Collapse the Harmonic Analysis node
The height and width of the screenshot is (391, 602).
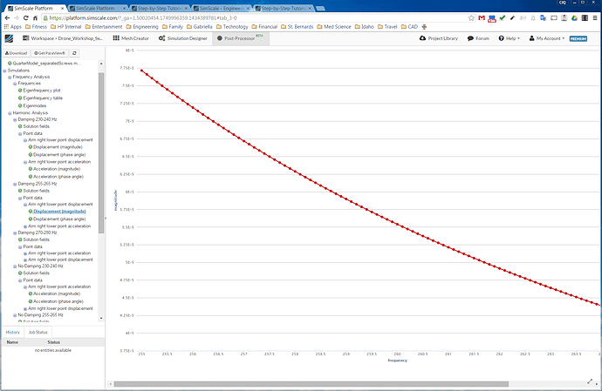(10, 113)
